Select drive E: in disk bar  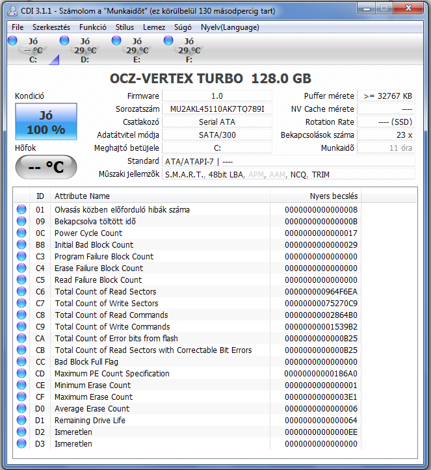pyautogui.click(x=137, y=50)
